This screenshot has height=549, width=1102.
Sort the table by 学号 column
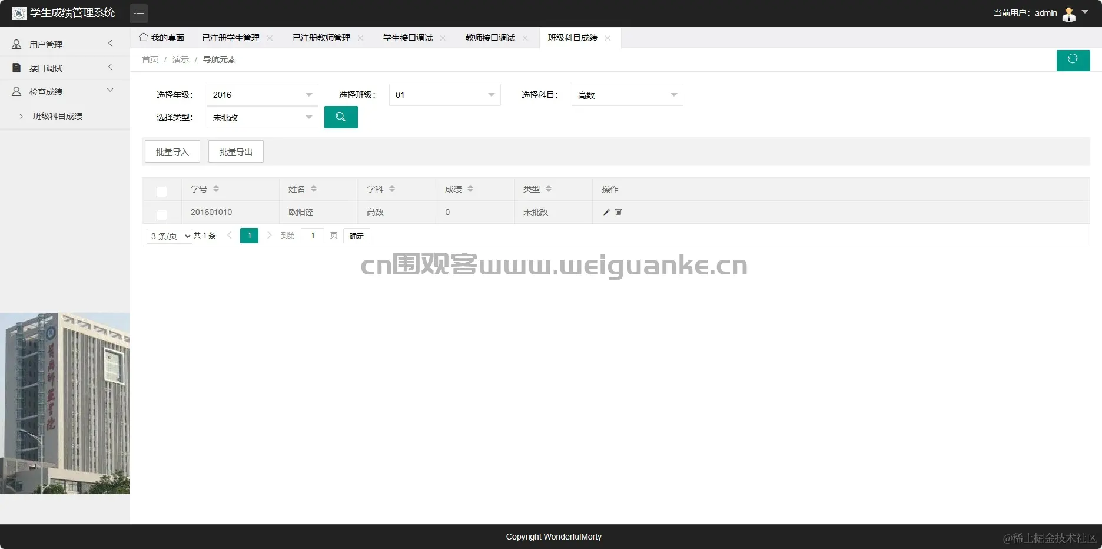(216, 188)
